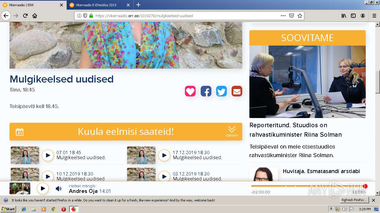Image resolution: width=380 pixels, height=213 pixels.
Task: Click the taskbar clock 3:29 PM
Action: (365, 209)
